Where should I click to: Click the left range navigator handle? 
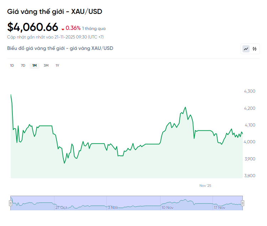pyautogui.click(x=10, y=203)
